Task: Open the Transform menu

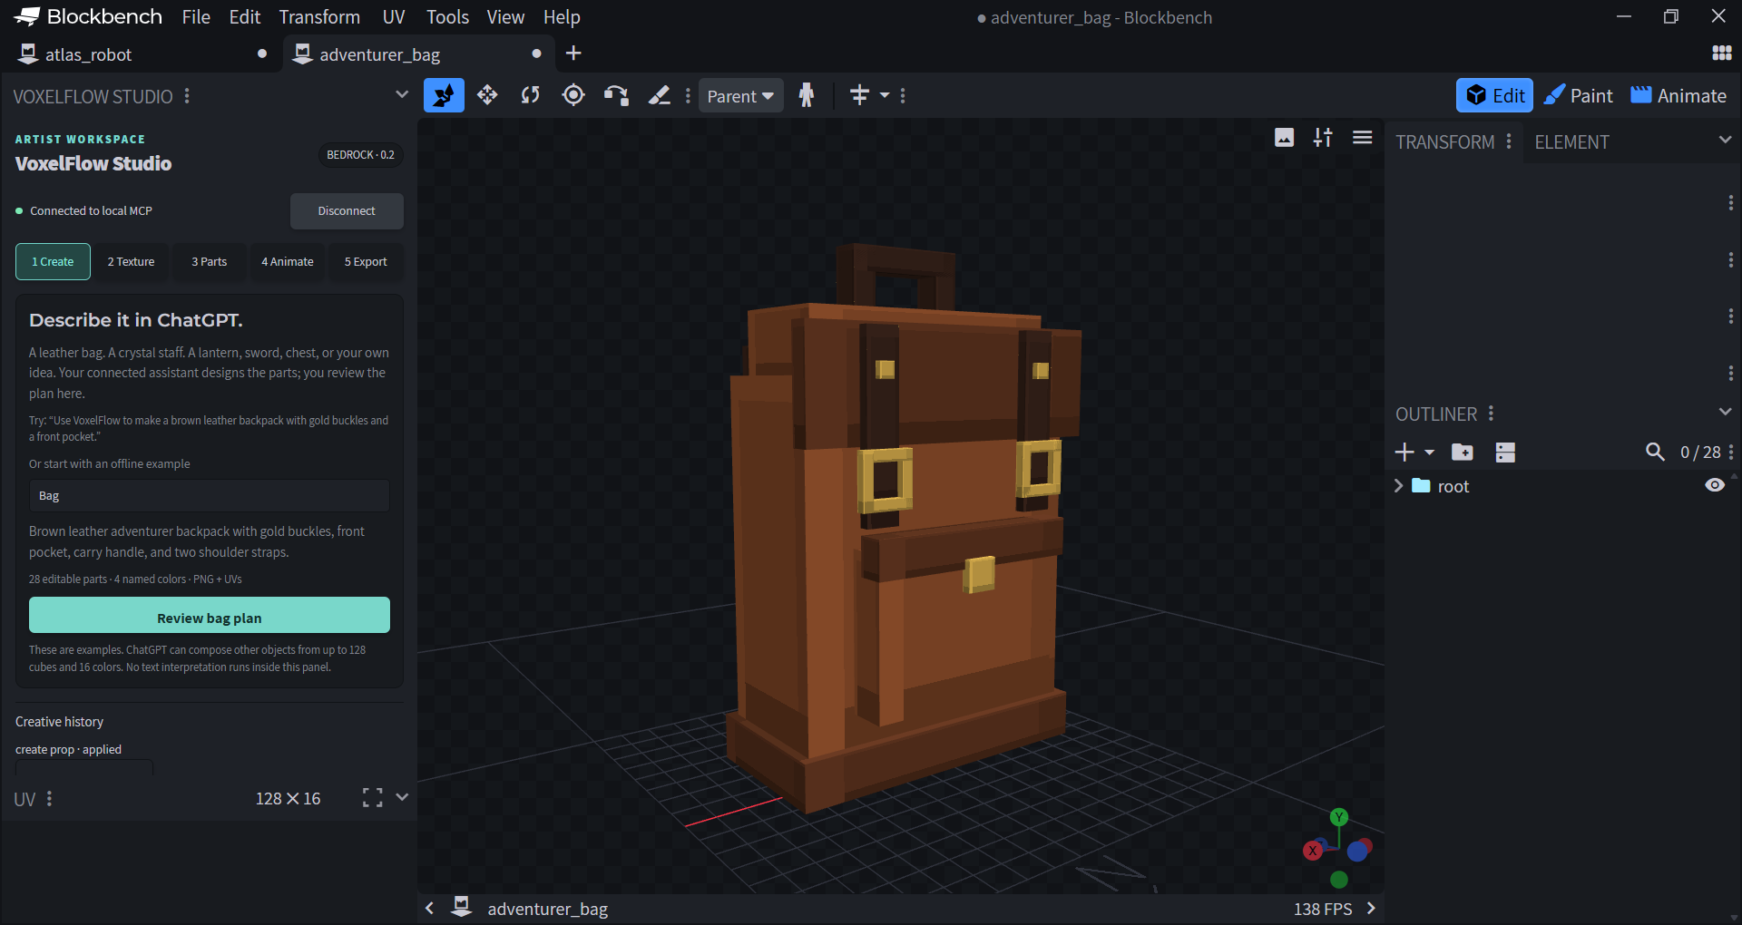Action: [x=319, y=17]
